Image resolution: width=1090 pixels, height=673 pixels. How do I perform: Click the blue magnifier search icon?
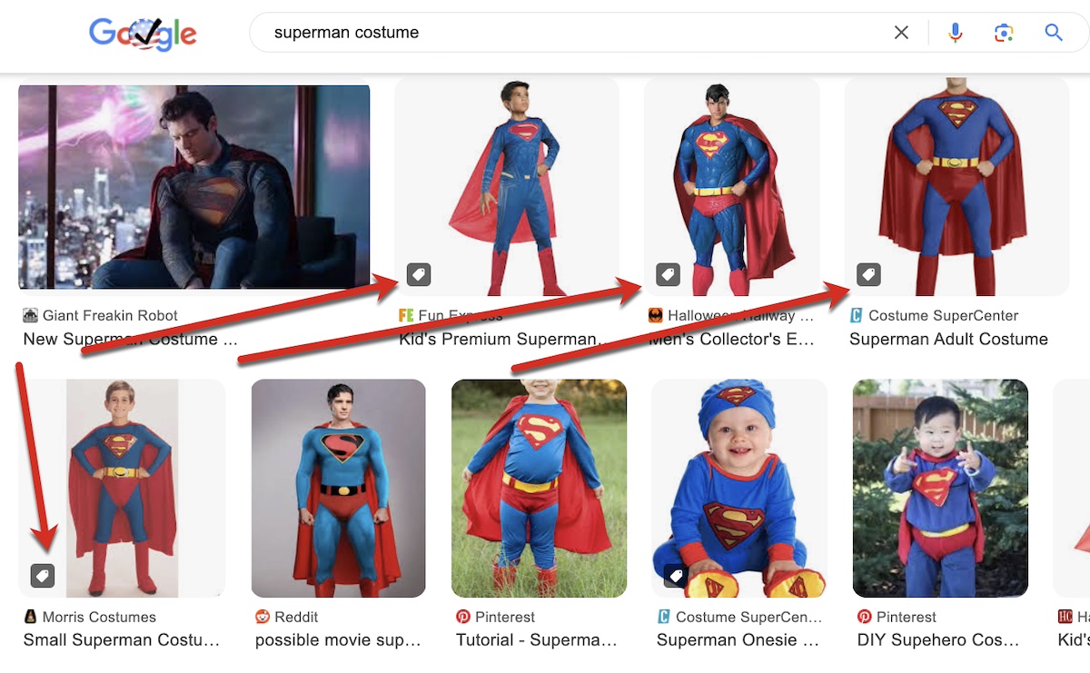pos(1054,33)
